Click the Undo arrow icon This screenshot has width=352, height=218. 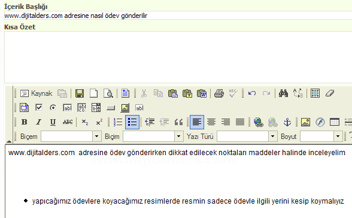pyautogui.click(x=252, y=93)
